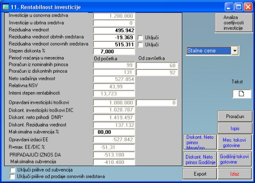Enable Uključi prilive od subvencija
The height and width of the screenshot is (183, 255).
12,170
